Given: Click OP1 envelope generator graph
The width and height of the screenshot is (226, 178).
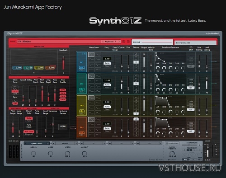Looking at the screenshot, I should (170, 57).
